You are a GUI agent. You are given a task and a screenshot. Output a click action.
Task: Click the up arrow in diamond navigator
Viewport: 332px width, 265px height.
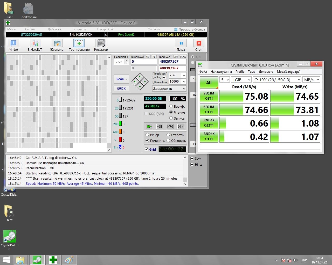(x=140, y=77)
